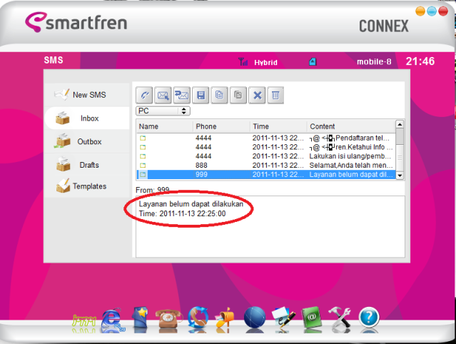Image resolution: width=456 pixels, height=344 pixels.
Task: Click the call sender phone toolbar icon
Action: [144, 95]
